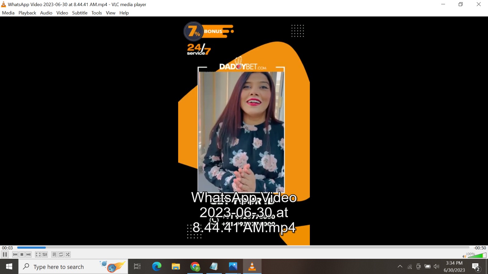The height and width of the screenshot is (274, 488).
Task: Click the seek bar to jump ahead
Action: pos(243,248)
